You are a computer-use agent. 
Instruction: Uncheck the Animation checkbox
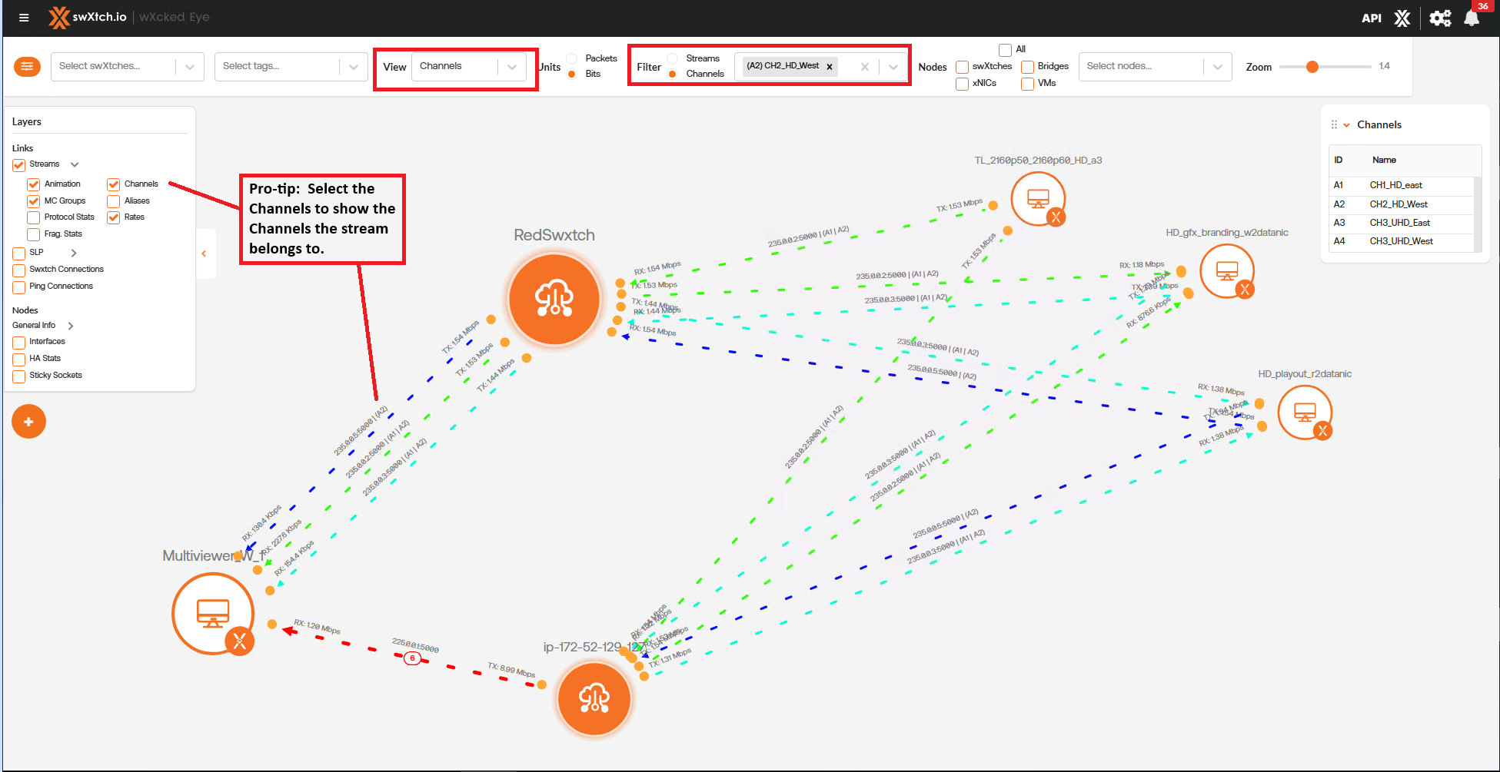34,184
